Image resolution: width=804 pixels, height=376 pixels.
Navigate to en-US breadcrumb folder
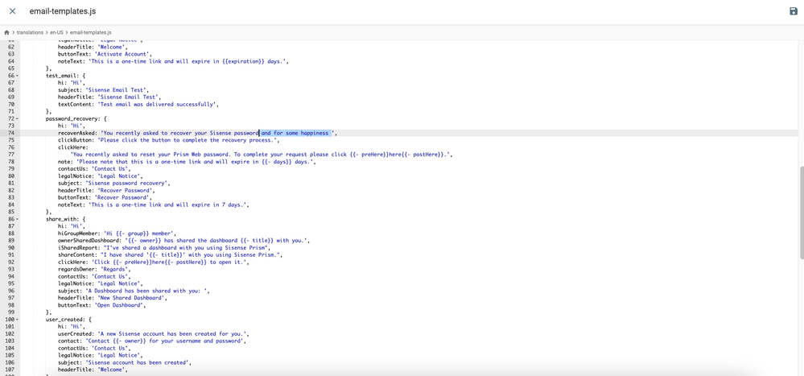point(56,32)
